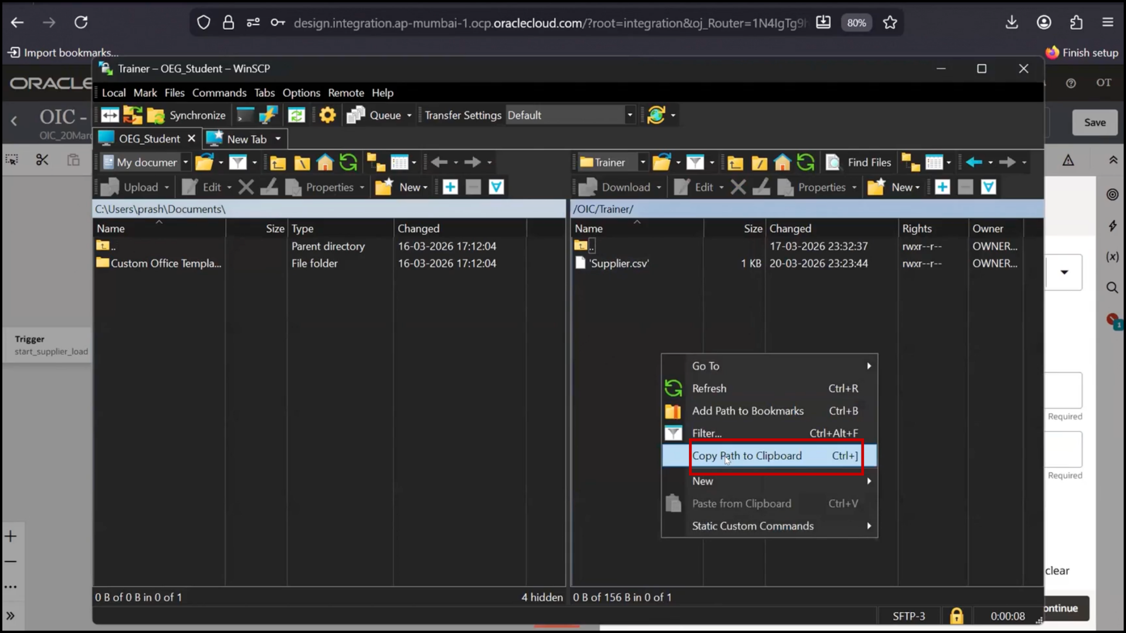Expand the Transfer Settings Default combo box

(630, 115)
